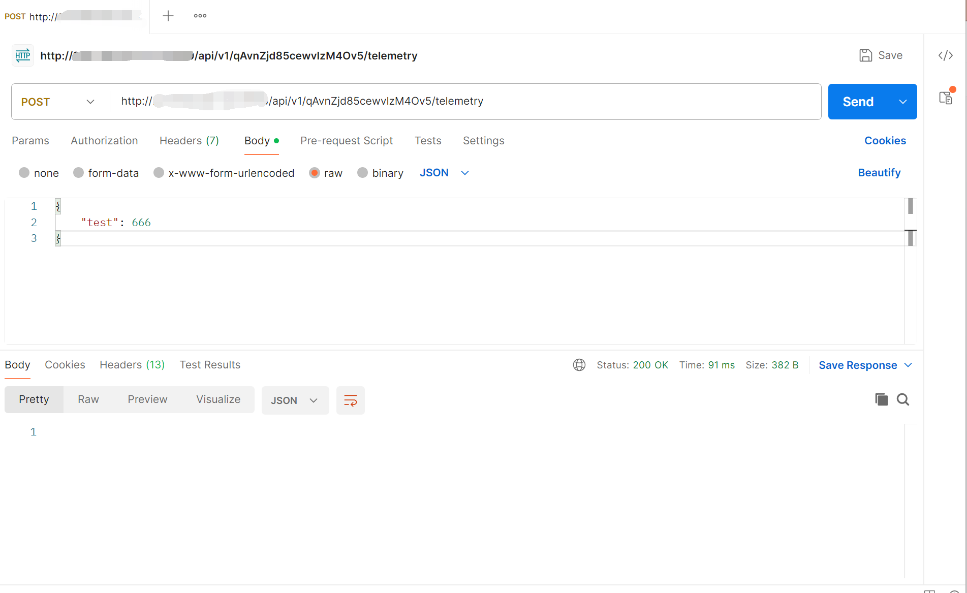Click the three-dot tab options icon
This screenshot has width=967, height=593.
(200, 16)
